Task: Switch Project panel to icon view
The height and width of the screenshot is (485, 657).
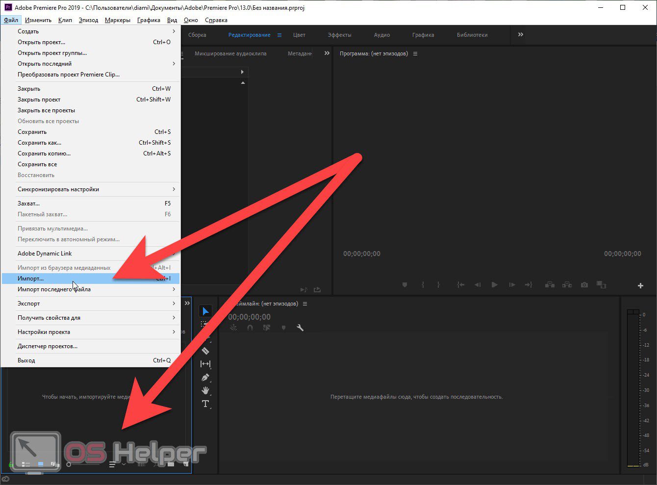Action: (x=41, y=464)
